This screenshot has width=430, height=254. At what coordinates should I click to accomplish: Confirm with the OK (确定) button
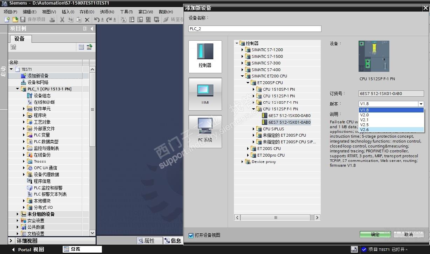click(x=375, y=234)
